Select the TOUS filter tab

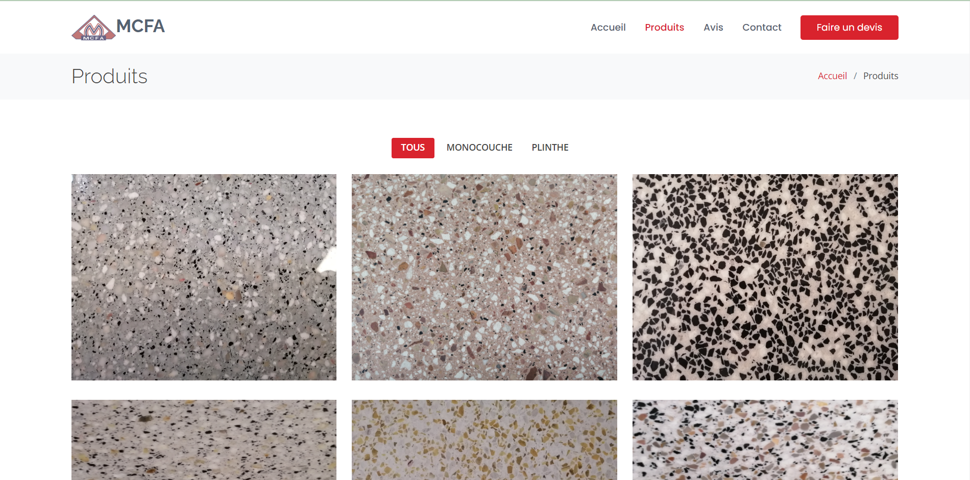413,148
